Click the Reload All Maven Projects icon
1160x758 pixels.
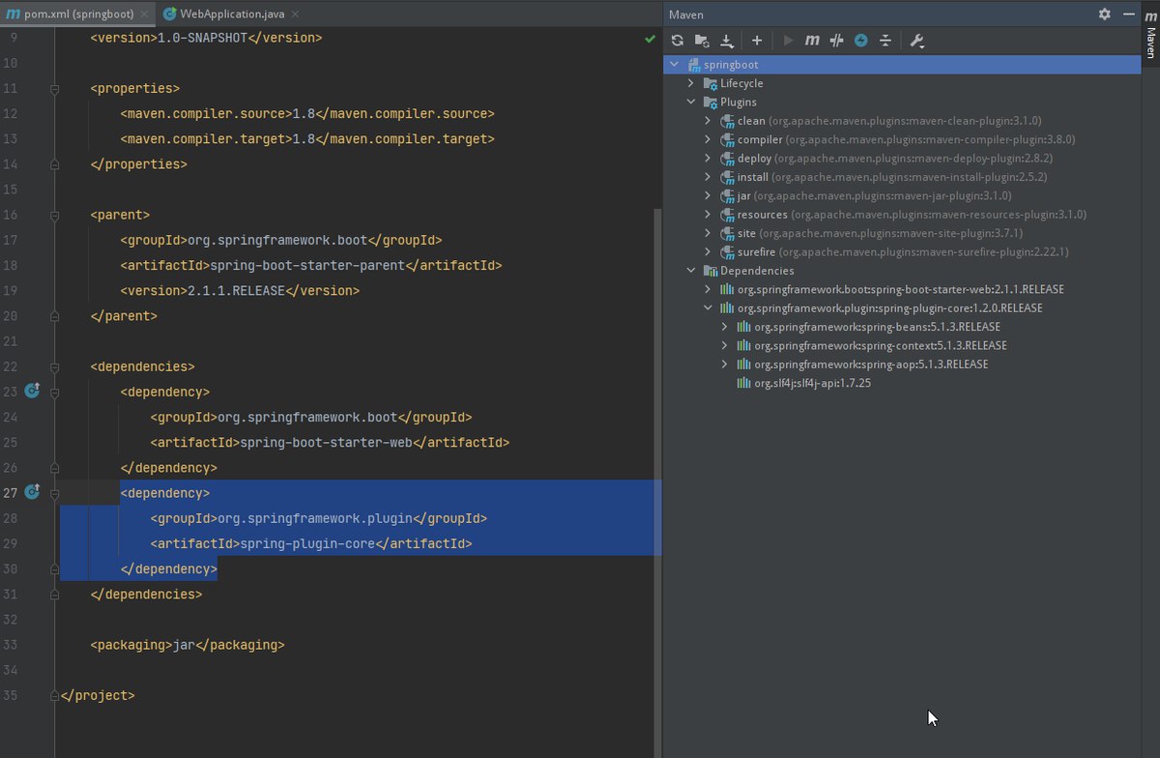click(678, 41)
